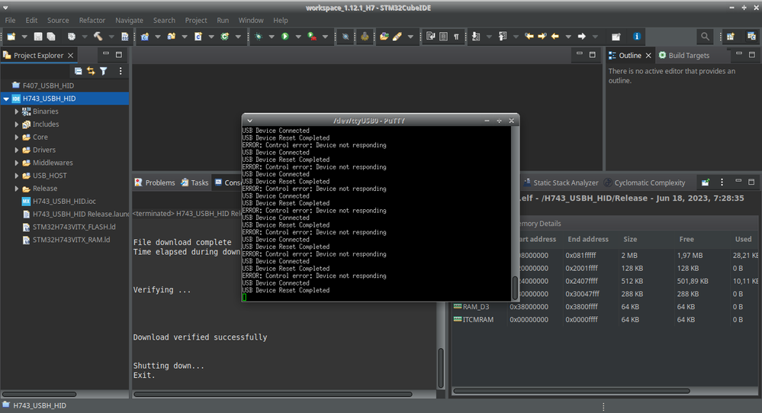Go to Last Edit Location yellow arrow
762x413 pixels.
(x=529, y=37)
